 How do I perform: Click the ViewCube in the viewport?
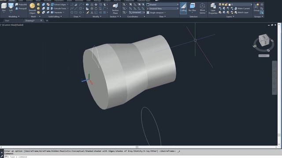[x=264, y=40]
